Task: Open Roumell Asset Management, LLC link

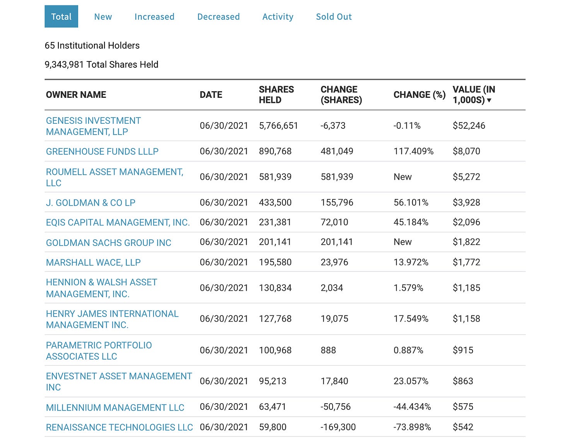Action: pos(114,177)
